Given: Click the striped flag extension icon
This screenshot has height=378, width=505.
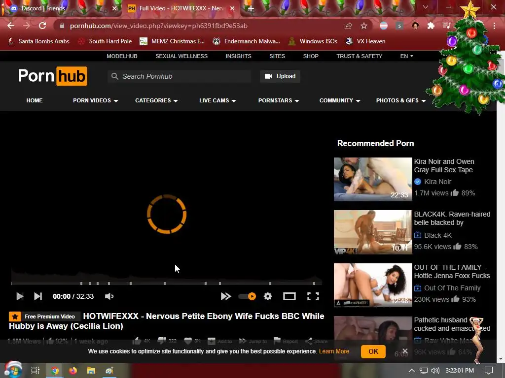Looking at the screenshot, I should coord(384,26).
